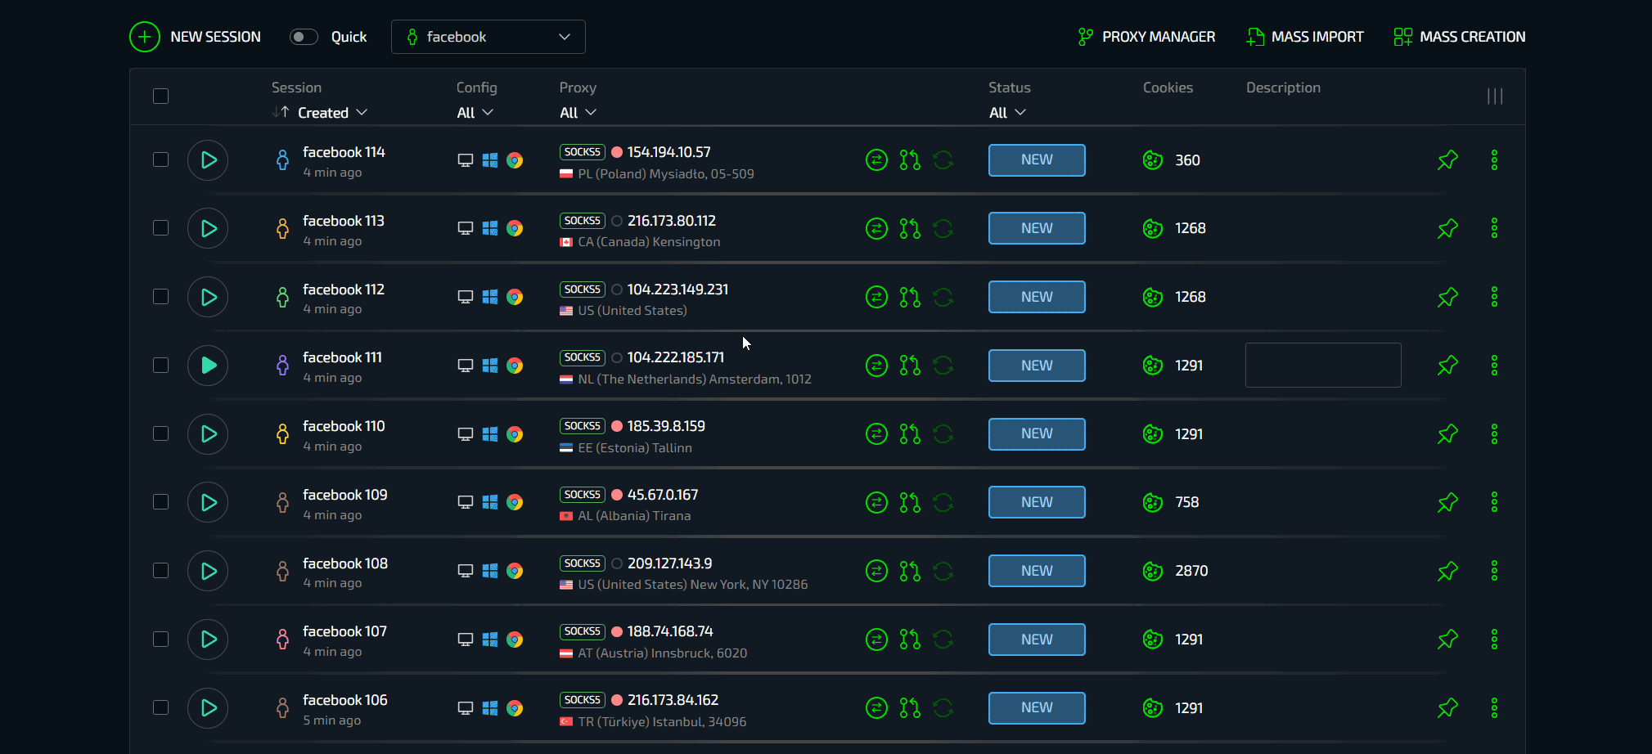Screen dimensions: 1652x754
Task: Open Proxy Manager
Action: click(1146, 37)
